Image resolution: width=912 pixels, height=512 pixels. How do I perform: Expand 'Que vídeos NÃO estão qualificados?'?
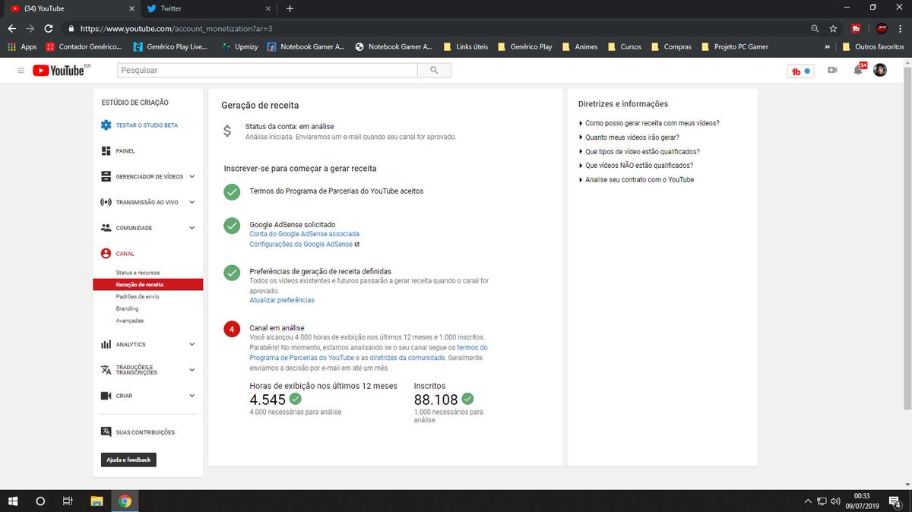click(636, 166)
